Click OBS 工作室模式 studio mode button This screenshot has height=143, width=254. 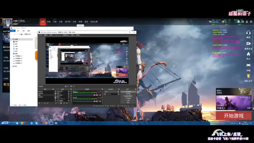[x=128, y=98]
